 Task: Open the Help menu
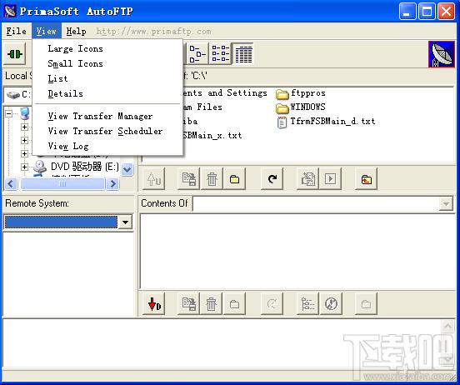point(77,31)
